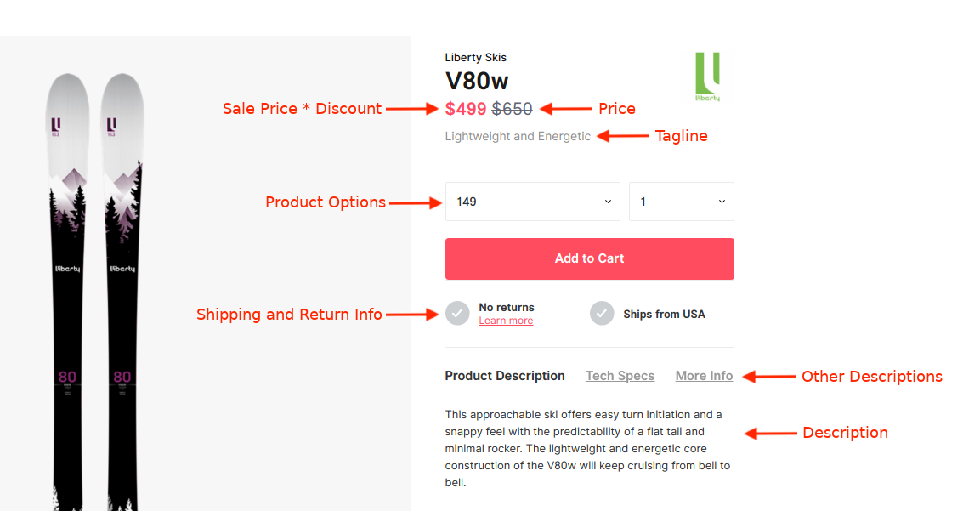Click the No returns checkmark icon
The height and width of the screenshot is (511, 963).
coord(457,313)
